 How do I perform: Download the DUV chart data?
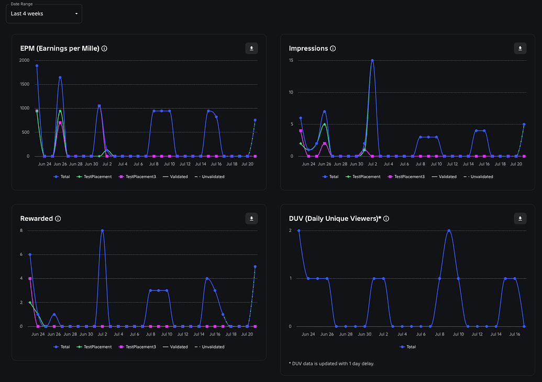pyautogui.click(x=520, y=219)
